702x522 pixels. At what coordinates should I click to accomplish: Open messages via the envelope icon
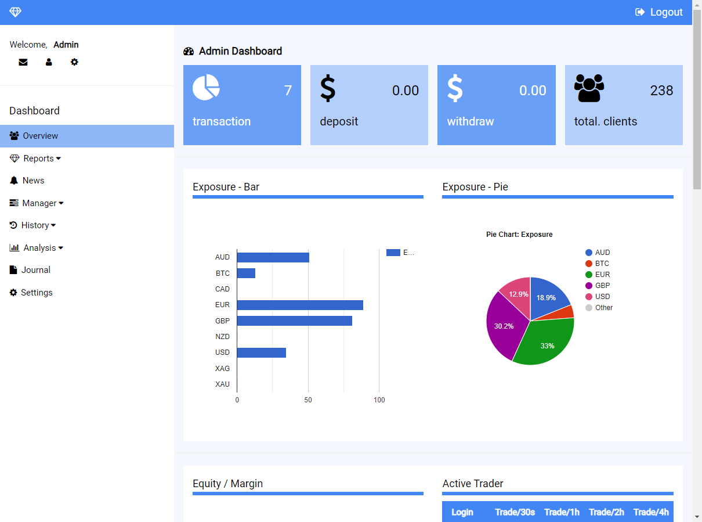click(23, 62)
